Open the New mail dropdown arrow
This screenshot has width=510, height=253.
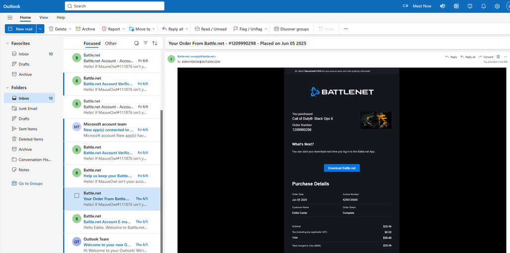40,29
